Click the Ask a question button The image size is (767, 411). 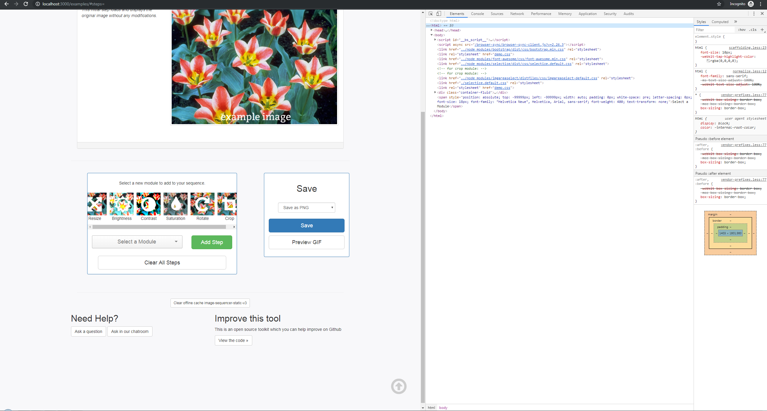[88, 331]
